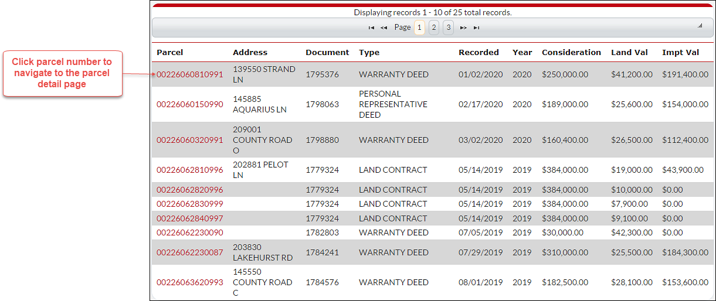This screenshot has height=301, width=716.
Task: Select address 139550 STRAND LN
Action: 264,74
